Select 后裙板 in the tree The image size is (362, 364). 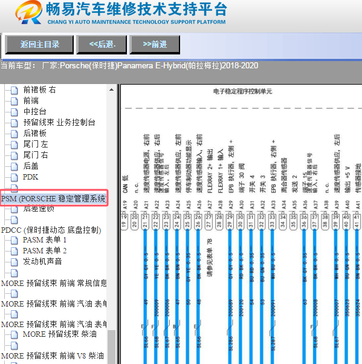(34, 133)
